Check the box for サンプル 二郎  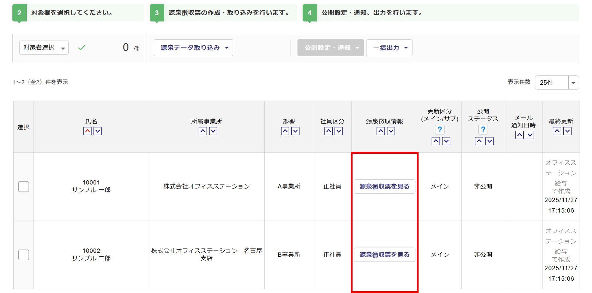[x=24, y=255]
